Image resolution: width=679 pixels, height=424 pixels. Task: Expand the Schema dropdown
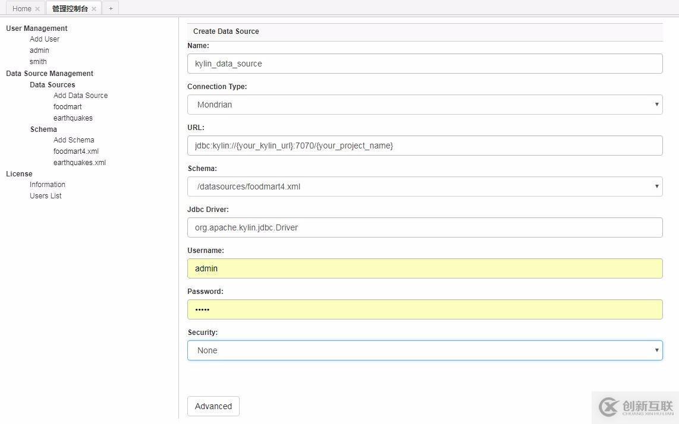(x=425, y=186)
